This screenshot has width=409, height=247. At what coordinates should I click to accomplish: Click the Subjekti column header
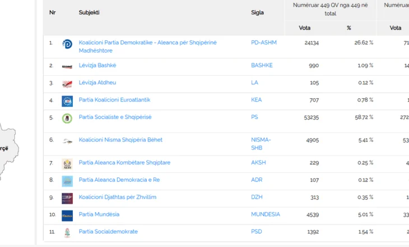click(89, 12)
